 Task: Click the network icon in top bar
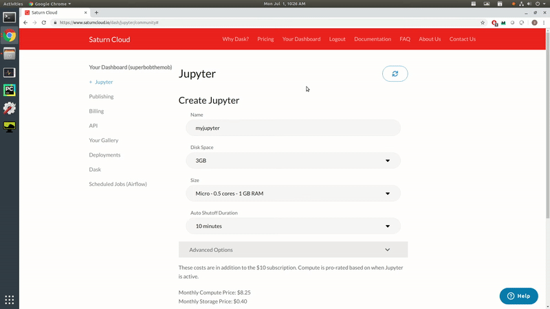pos(521,3)
